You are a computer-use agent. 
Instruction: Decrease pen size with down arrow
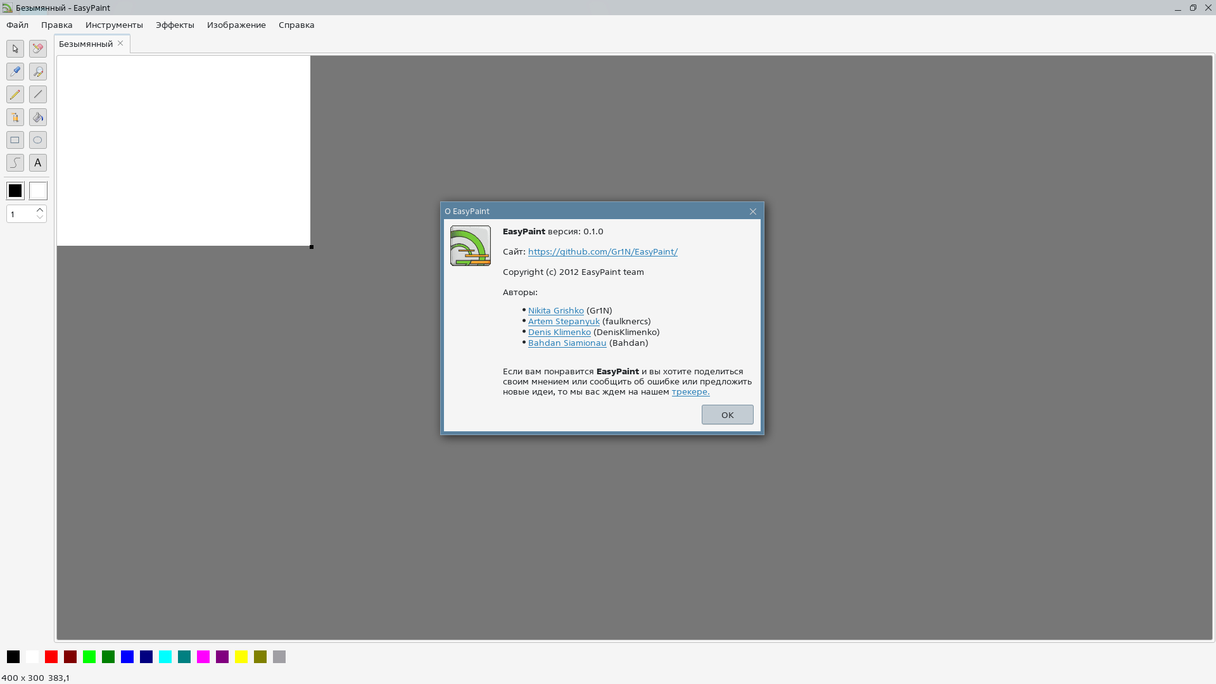pyautogui.click(x=40, y=217)
